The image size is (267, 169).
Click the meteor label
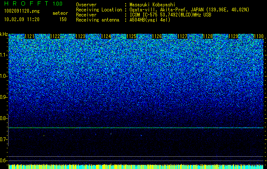pyautogui.click(x=60, y=13)
